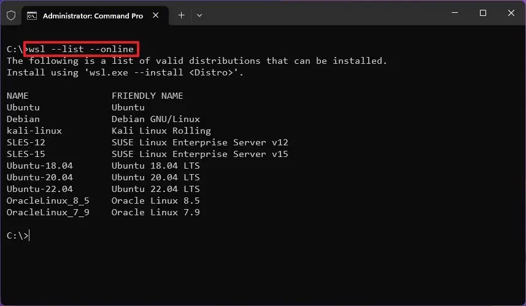The width and height of the screenshot is (526, 306).
Task: Click 'SUSE Linux Enterprise Server v15' text
Action: 200,154
